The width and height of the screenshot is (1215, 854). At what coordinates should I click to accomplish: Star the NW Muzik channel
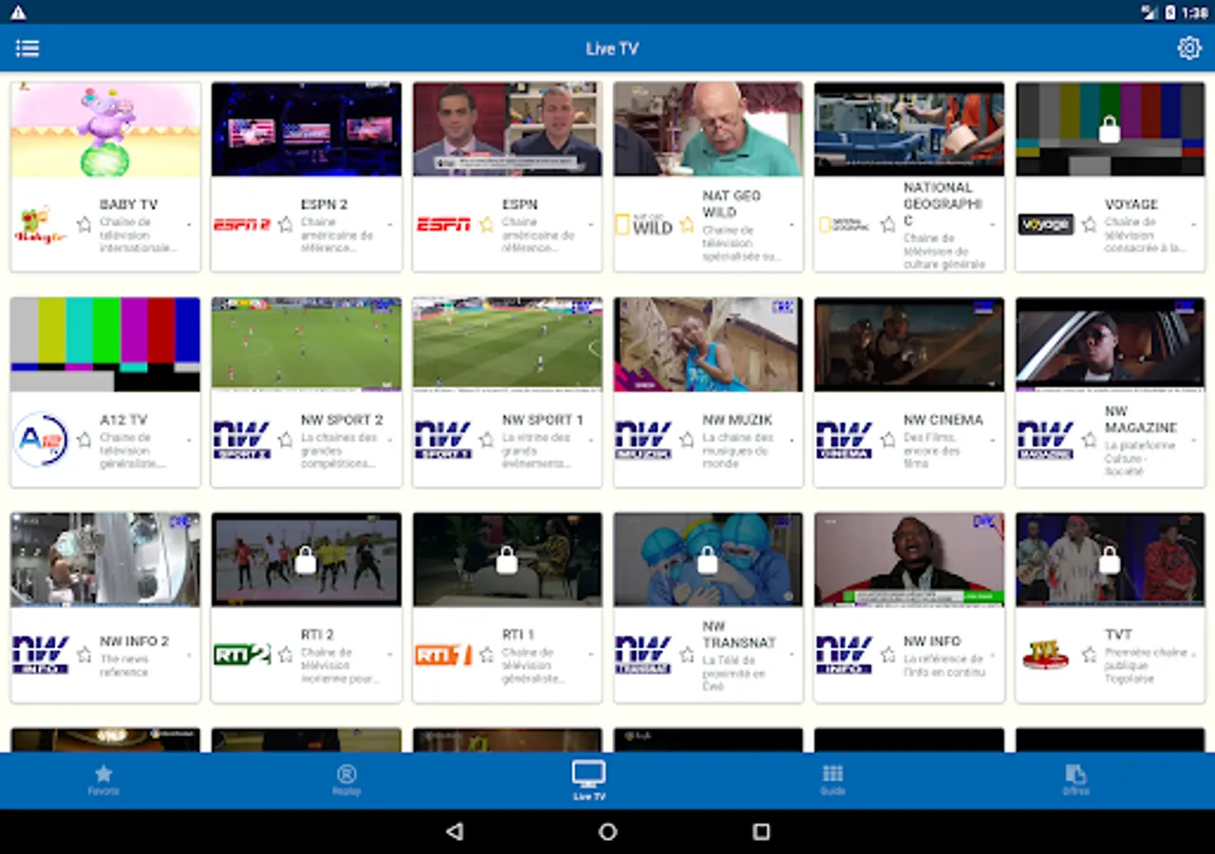pyautogui.click(x=687, y=439)
